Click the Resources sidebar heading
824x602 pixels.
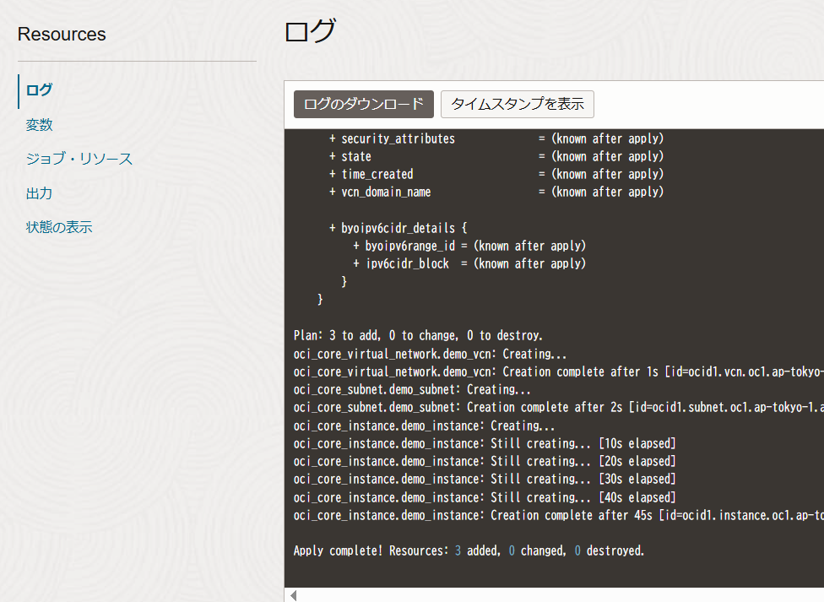point(62,34)
